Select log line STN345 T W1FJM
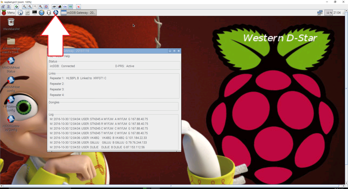This screenshot has width=348, height=189. 99,133
